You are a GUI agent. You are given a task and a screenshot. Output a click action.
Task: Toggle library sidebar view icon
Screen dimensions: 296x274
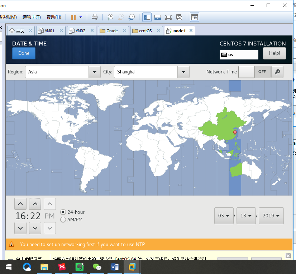[x=147, y=17]
